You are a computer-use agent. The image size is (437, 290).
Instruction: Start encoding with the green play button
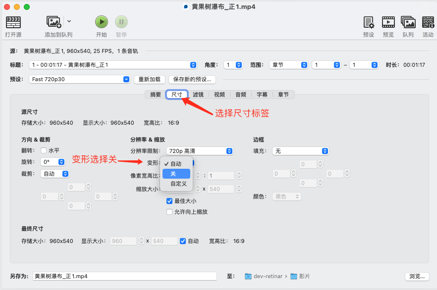pyautogui.click(x=102, y=22)
